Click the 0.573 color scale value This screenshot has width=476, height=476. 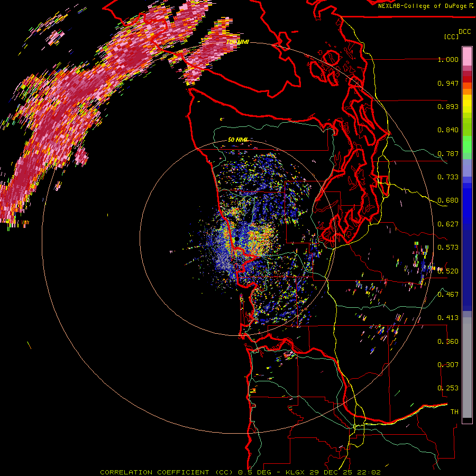click(x=448, y=248)
